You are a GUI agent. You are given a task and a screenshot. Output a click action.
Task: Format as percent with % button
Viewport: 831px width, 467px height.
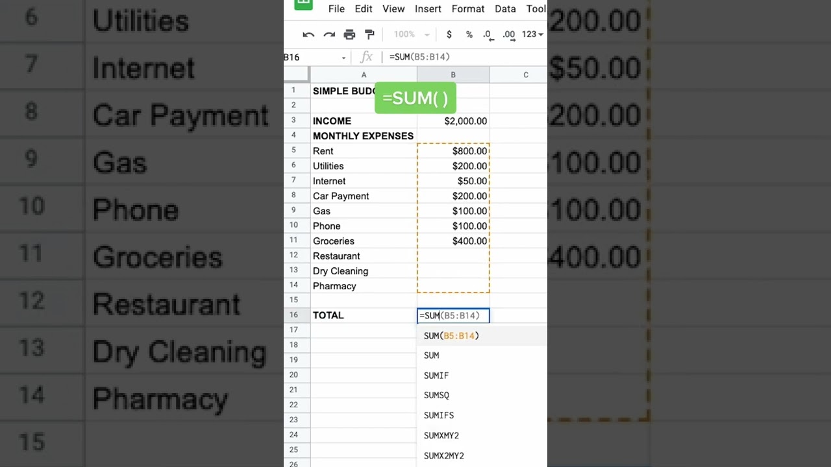click(x=469, y=34)
